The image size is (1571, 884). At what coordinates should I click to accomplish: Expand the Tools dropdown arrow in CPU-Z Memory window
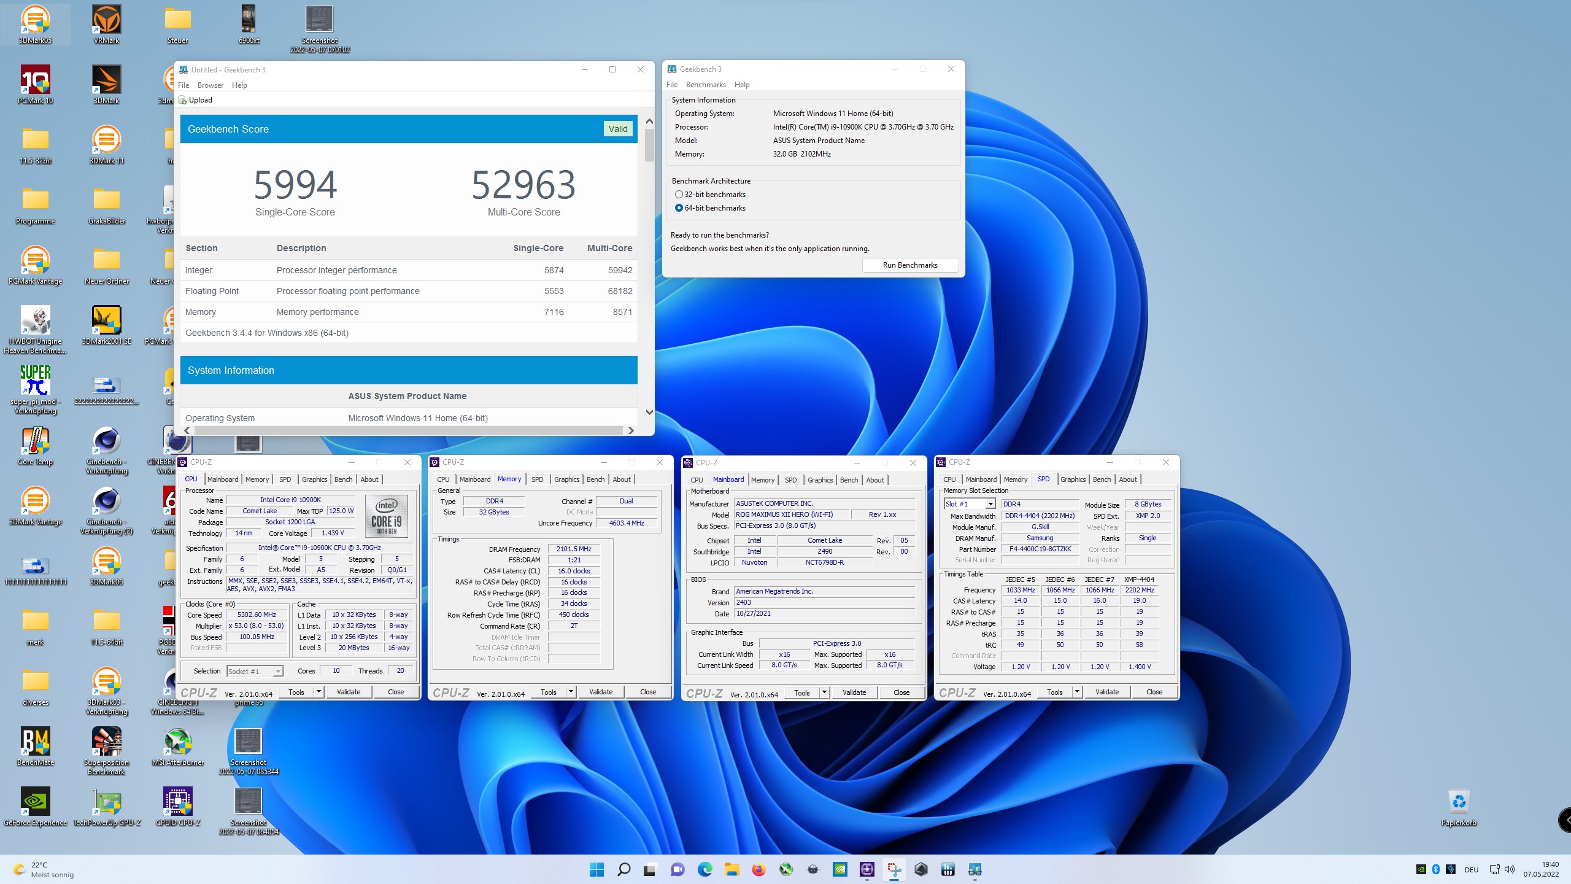571,692
